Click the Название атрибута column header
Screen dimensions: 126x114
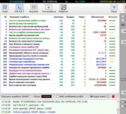tap(19, 17)
